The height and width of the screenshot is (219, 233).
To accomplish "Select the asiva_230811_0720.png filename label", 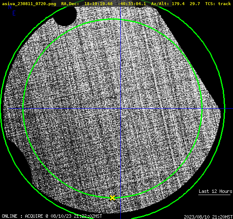I will 29,3.
